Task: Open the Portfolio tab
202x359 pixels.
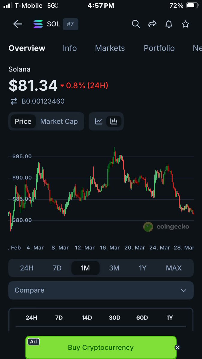Action: [x=159, y=48]
